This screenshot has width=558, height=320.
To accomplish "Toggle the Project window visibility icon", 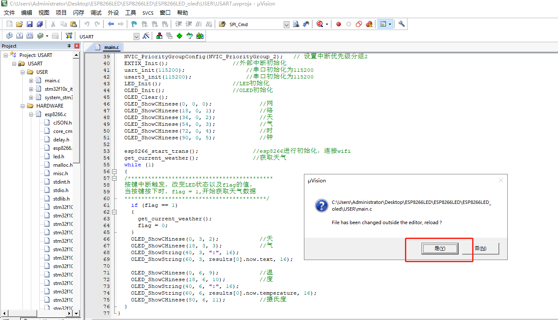I will click(383, 24).
